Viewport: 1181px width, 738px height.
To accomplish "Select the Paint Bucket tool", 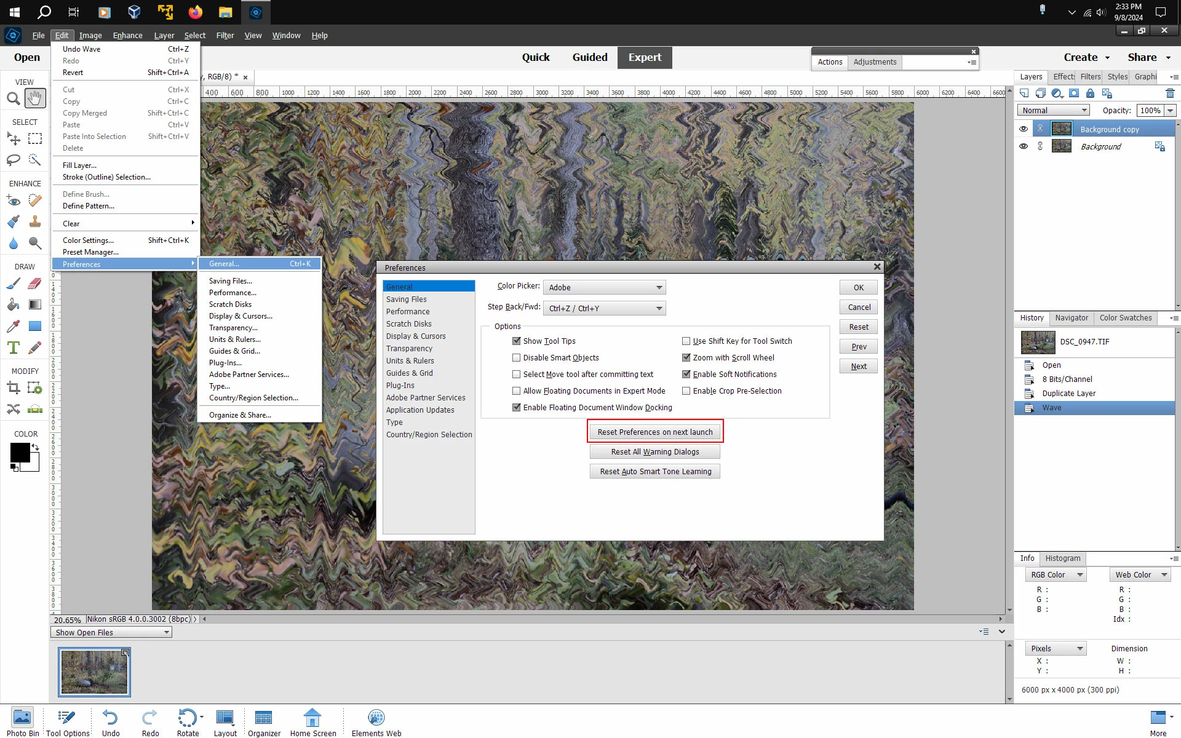I will point(13,304).
